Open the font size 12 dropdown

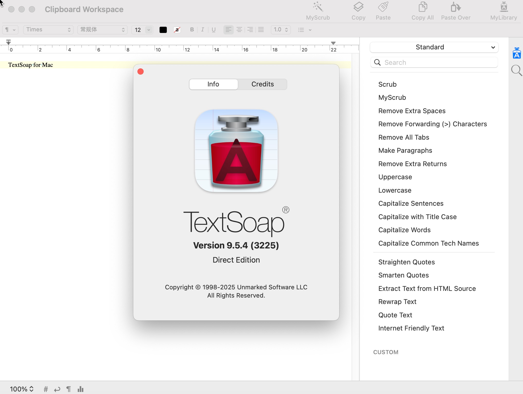149,30
